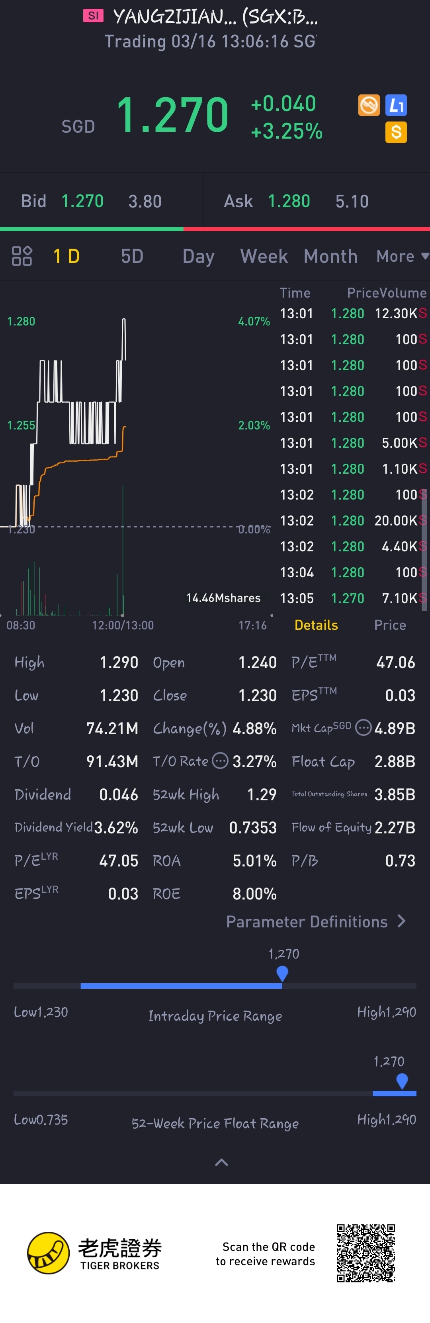This screenshot has height=1323, width=430.
Task: Tap the 52-Week Price range marker
Action: 402,1080
